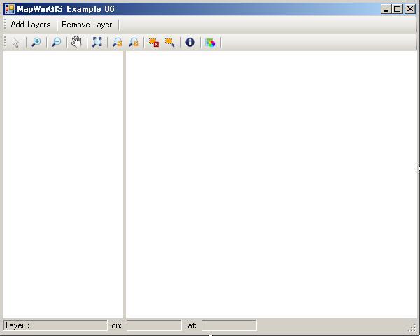Open the colorful layer symbology icon

click(210, 42)
